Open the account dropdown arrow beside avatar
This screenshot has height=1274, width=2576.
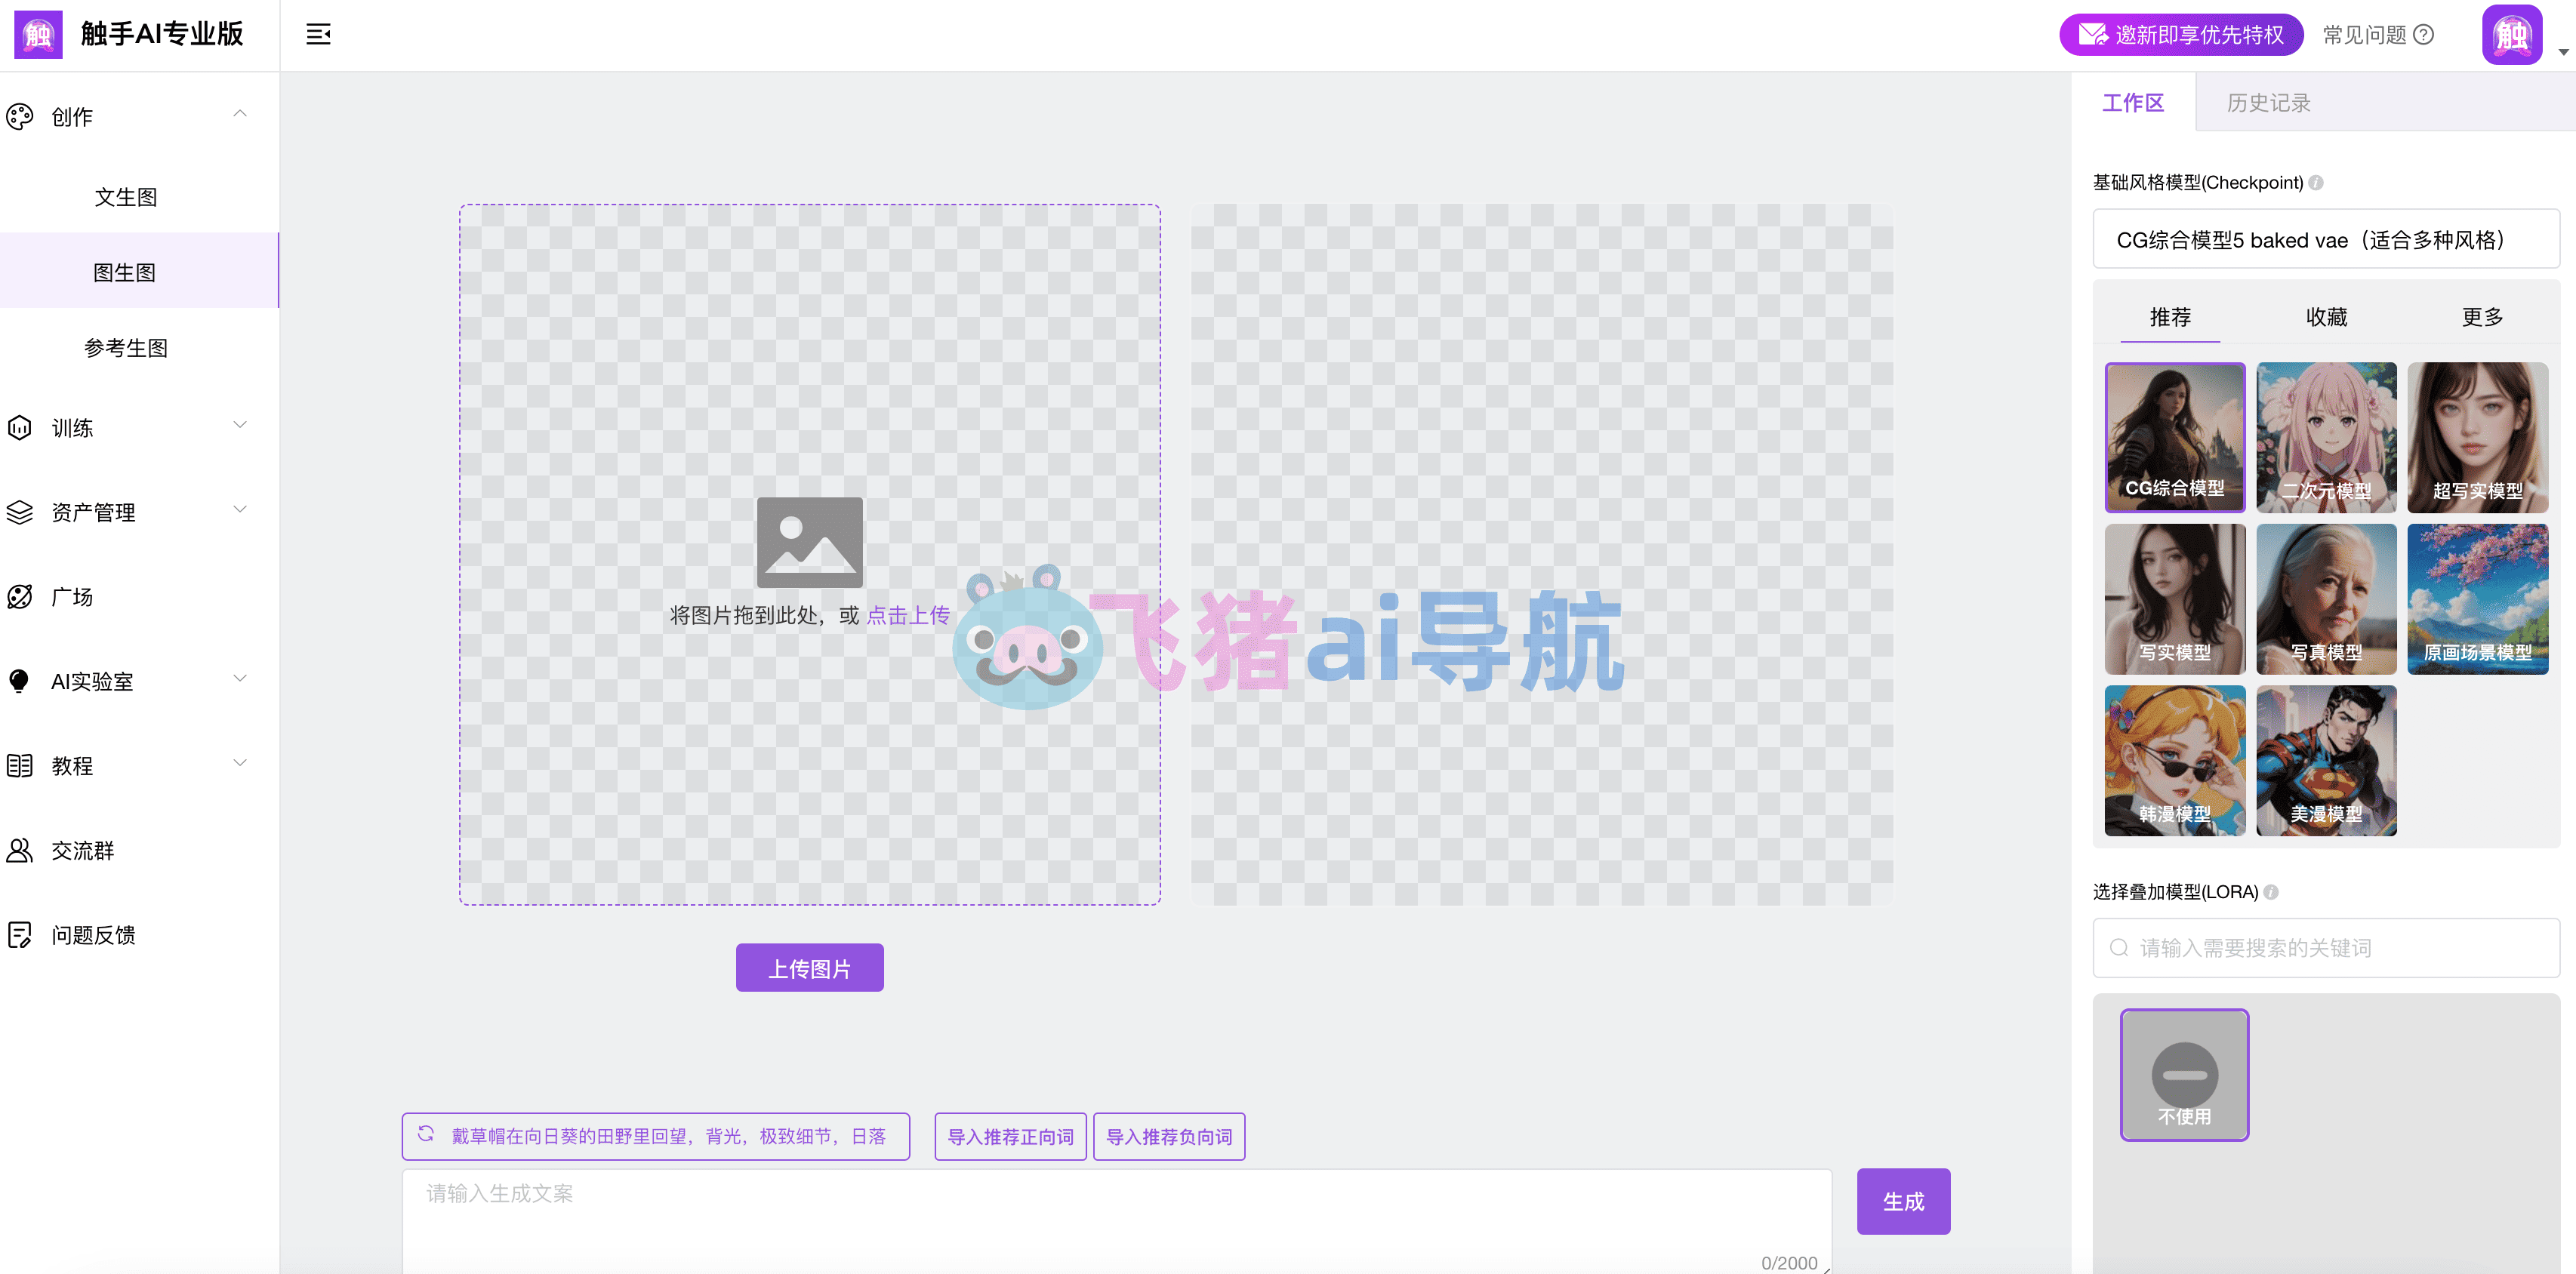[x=2563, y=51]
